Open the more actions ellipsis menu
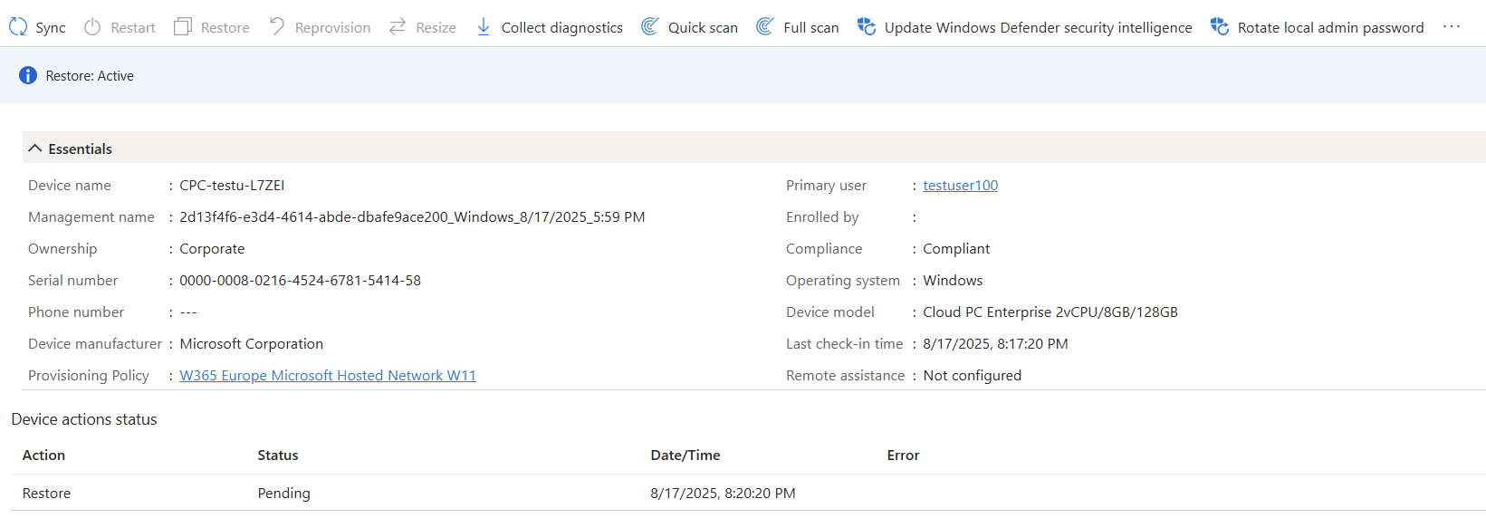The height and width of the screenshot is (518, 1486). tap(1452, 27)
